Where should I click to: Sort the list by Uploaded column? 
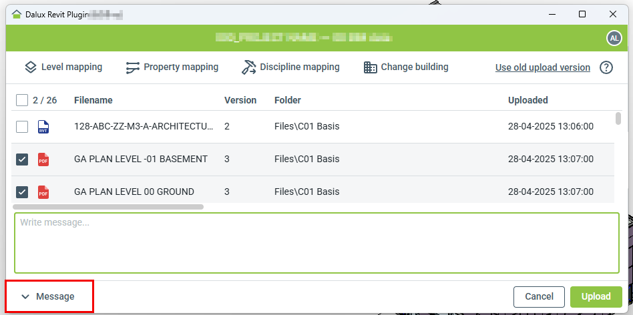click(527, 100)
